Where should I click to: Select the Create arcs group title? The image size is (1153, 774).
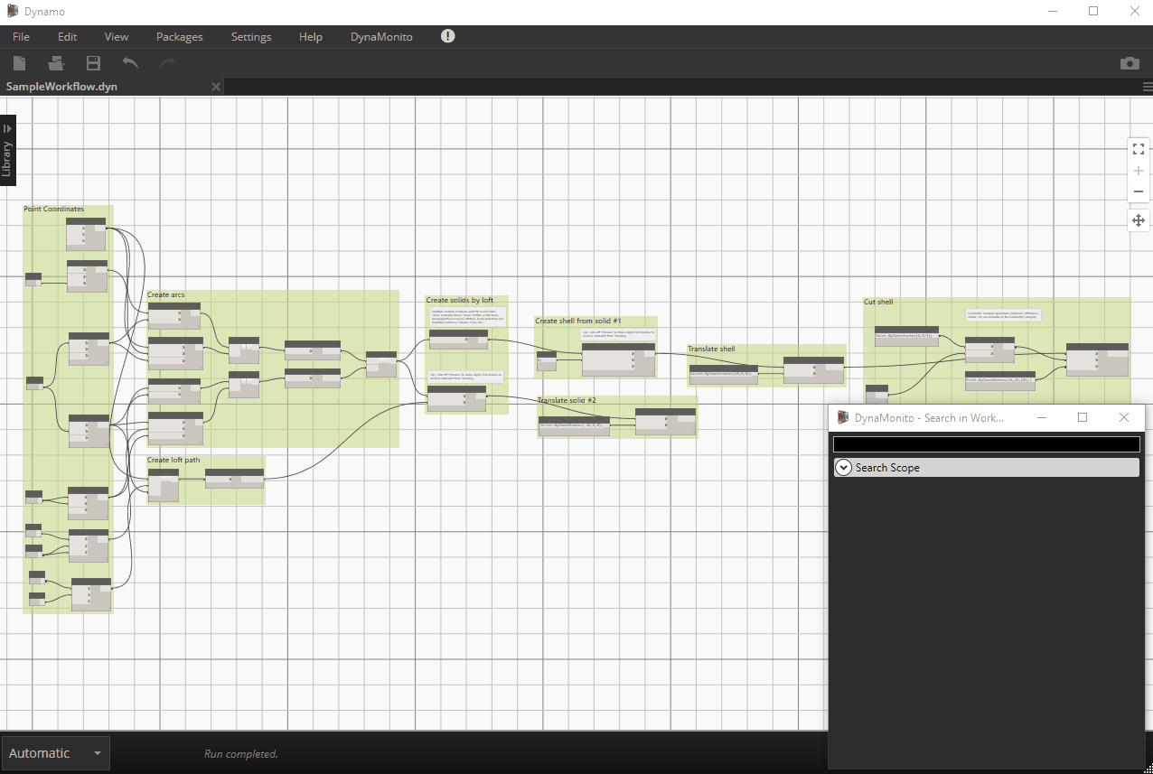[x=166, y=295]
